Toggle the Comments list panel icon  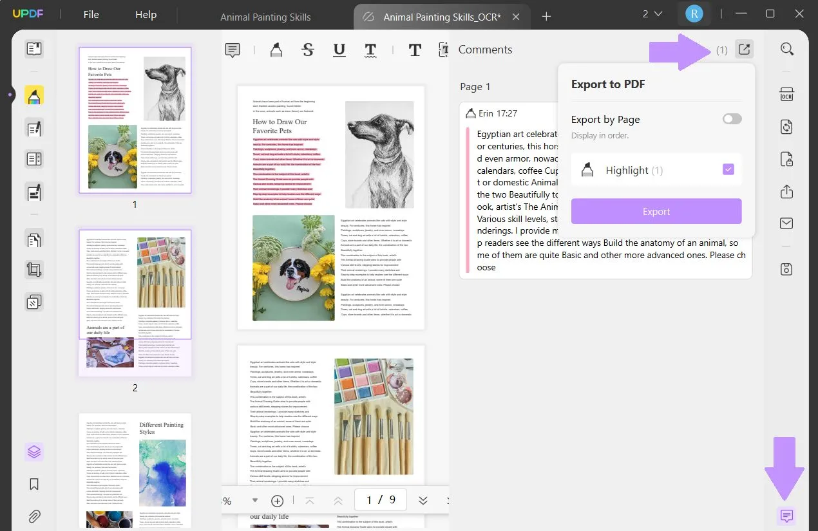pos(786,516)
